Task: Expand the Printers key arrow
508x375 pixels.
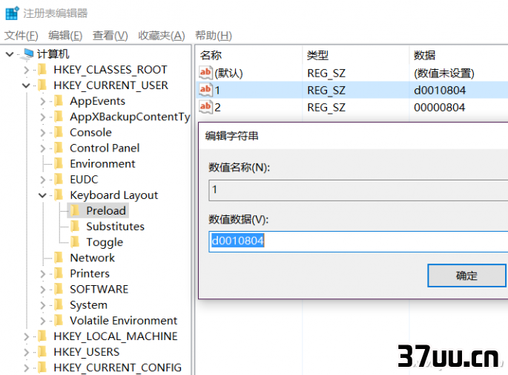Action: coord(42,274)
